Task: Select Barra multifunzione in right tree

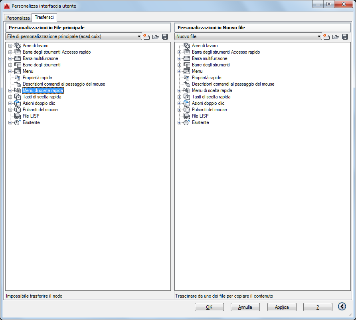Action: tap(210, 58)
